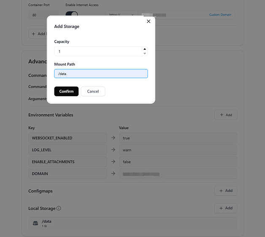The image size is (265, 237).
Task: Click the ENABLE_ATTACHMENTS value field showing false
Action: pos(178,162)
